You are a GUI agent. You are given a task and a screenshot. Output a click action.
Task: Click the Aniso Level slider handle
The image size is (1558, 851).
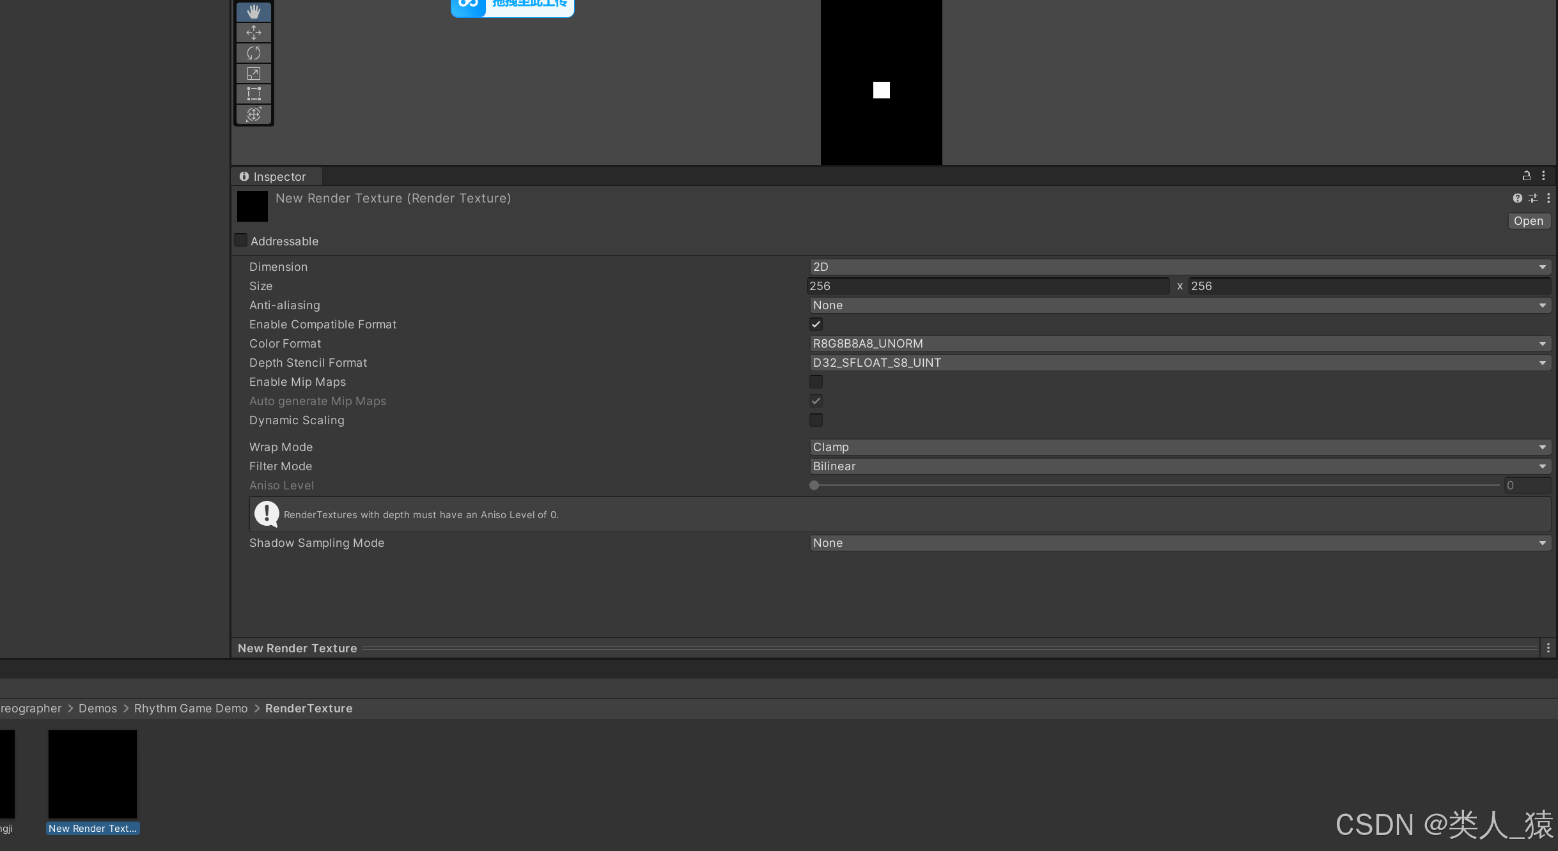point(814,486)
